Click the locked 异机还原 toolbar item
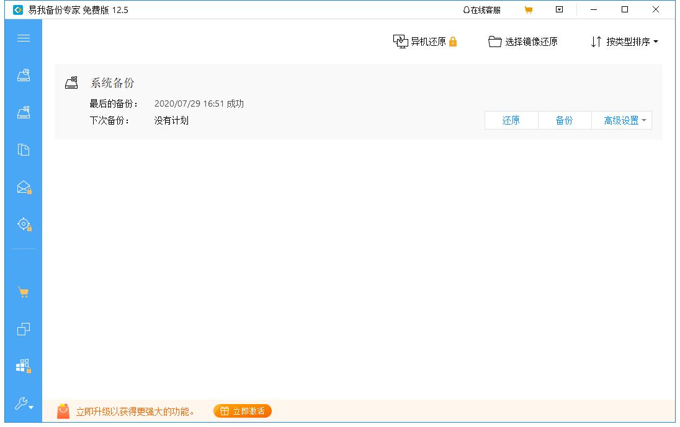Viewport: 680px width, 427px height. (425, 41)
